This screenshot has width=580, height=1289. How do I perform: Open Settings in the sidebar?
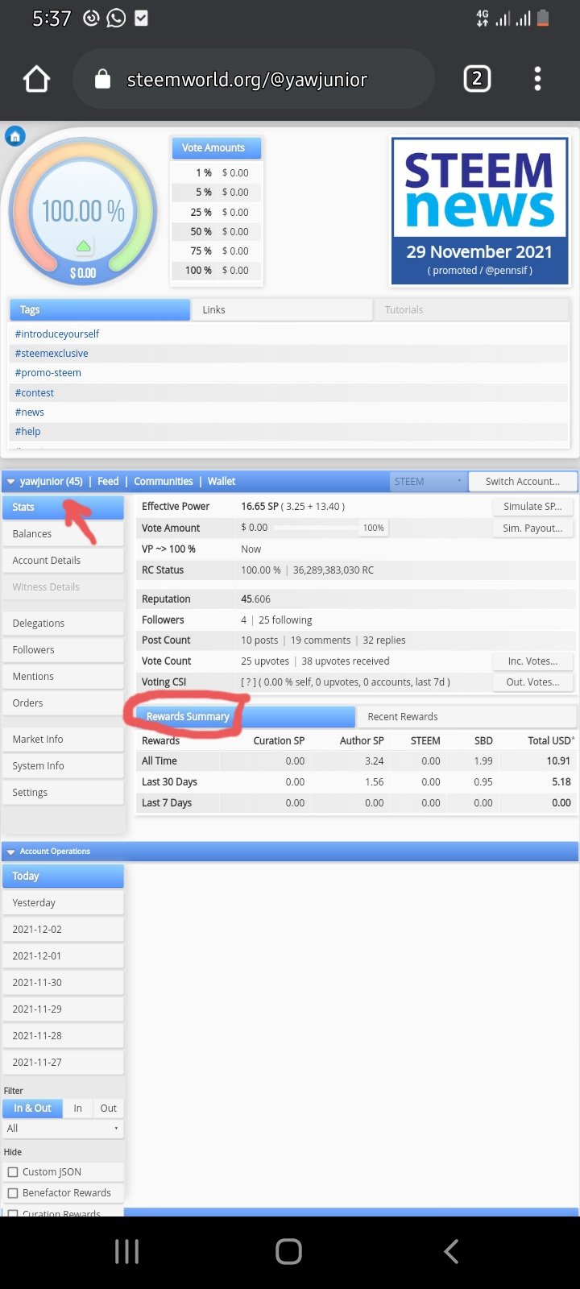63,792
